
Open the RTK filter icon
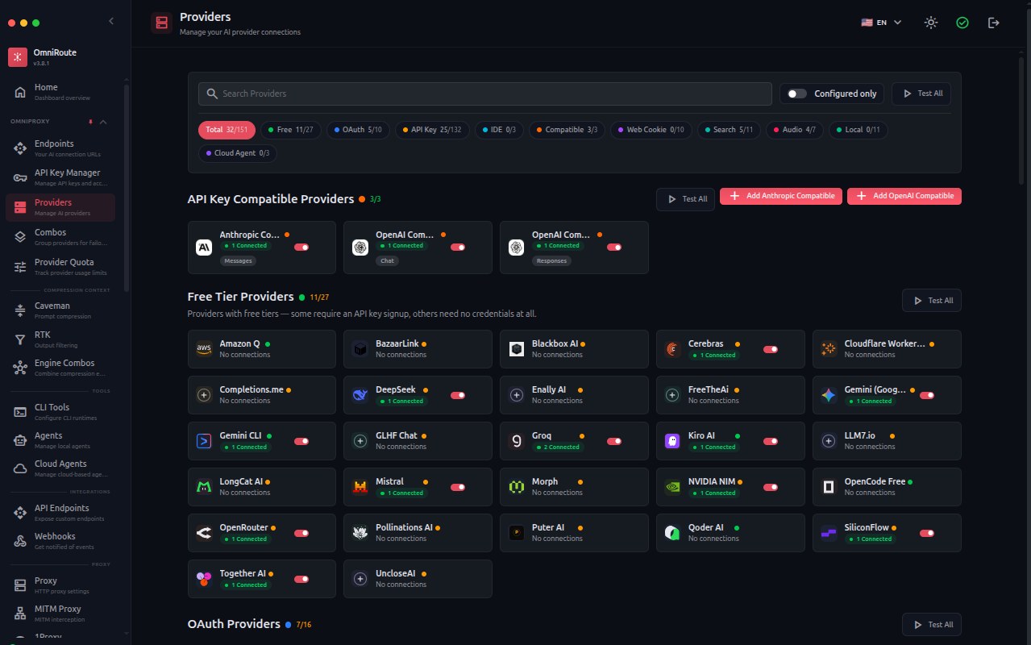coord(20,339)
